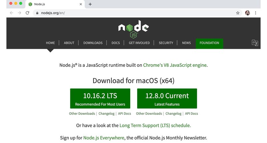
Task: Open API Docs under 12.8.0 Current
Action: tap(191, 114)
